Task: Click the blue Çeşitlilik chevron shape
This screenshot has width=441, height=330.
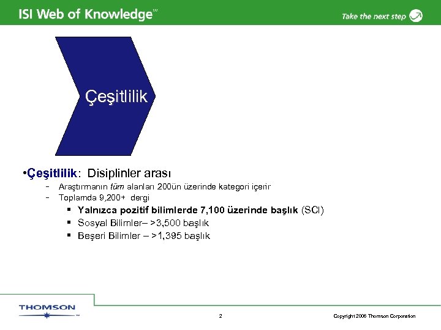Action: [x=105, y=96]
